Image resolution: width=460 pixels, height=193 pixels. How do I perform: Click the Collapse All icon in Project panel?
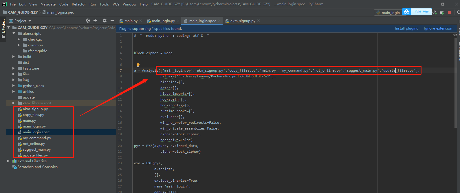pos(95,21)
